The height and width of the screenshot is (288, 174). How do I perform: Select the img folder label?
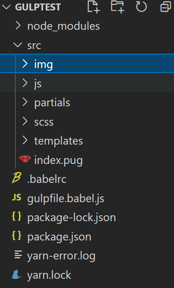43,65
